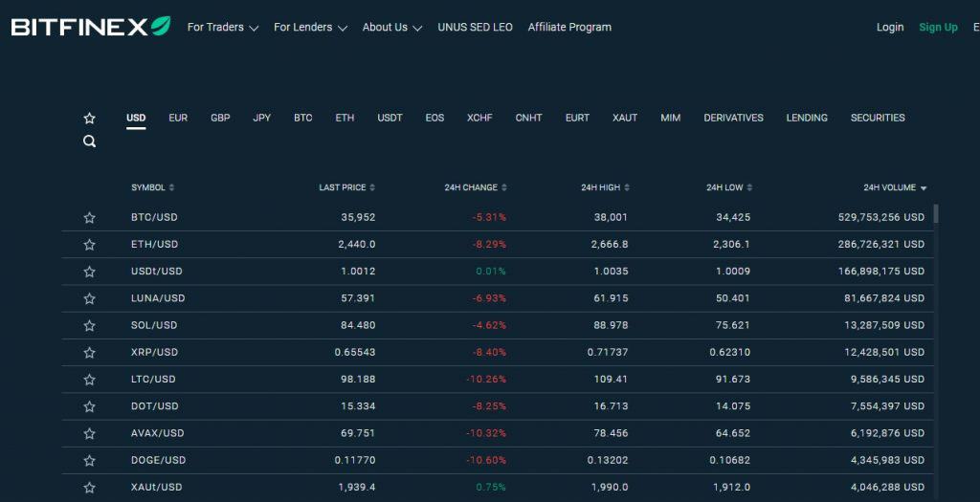The image size is (980, 502).
Task: Sort table by 24H Low
Action: point(729,187)
